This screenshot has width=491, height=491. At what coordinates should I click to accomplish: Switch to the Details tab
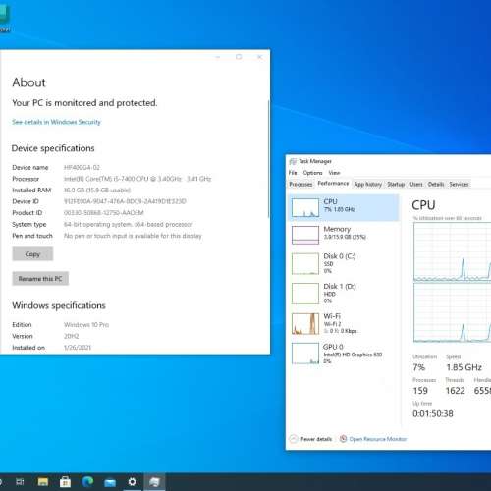click(436, 185)
